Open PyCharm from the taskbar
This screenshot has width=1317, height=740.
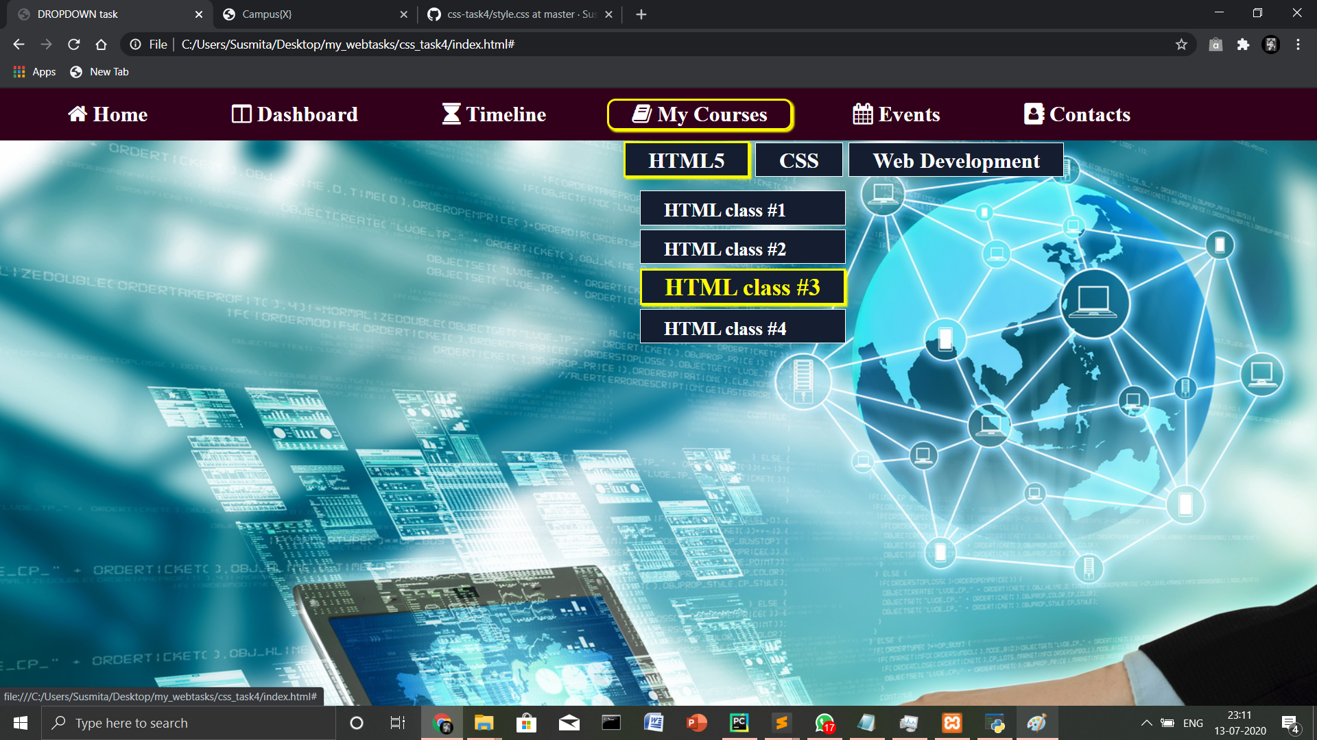[x=739, y=723]
